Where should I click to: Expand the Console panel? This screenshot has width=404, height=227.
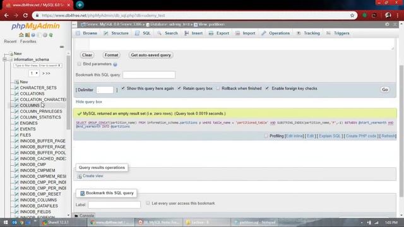coord(84,216)
